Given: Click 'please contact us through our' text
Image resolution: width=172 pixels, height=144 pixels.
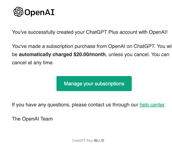Looking at the screenshot, I should (105, 105).
